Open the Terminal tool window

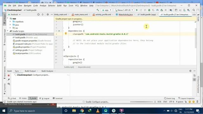point(58,98)
